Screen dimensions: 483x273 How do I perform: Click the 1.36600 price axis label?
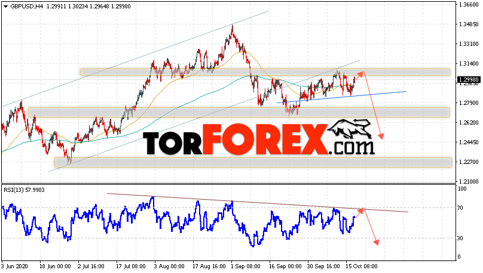469,5
